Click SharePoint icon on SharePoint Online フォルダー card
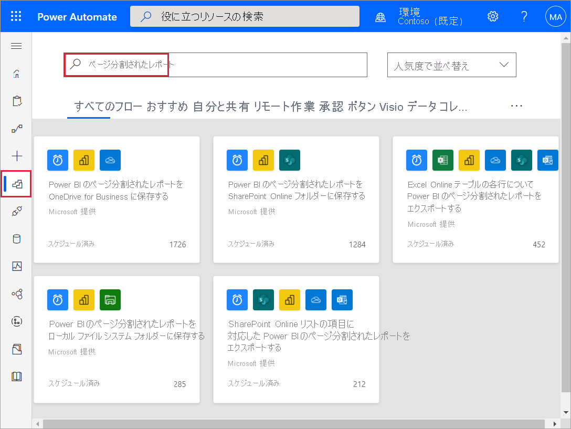The height and width of the screenshot is (429, 571). click(290, 160)
